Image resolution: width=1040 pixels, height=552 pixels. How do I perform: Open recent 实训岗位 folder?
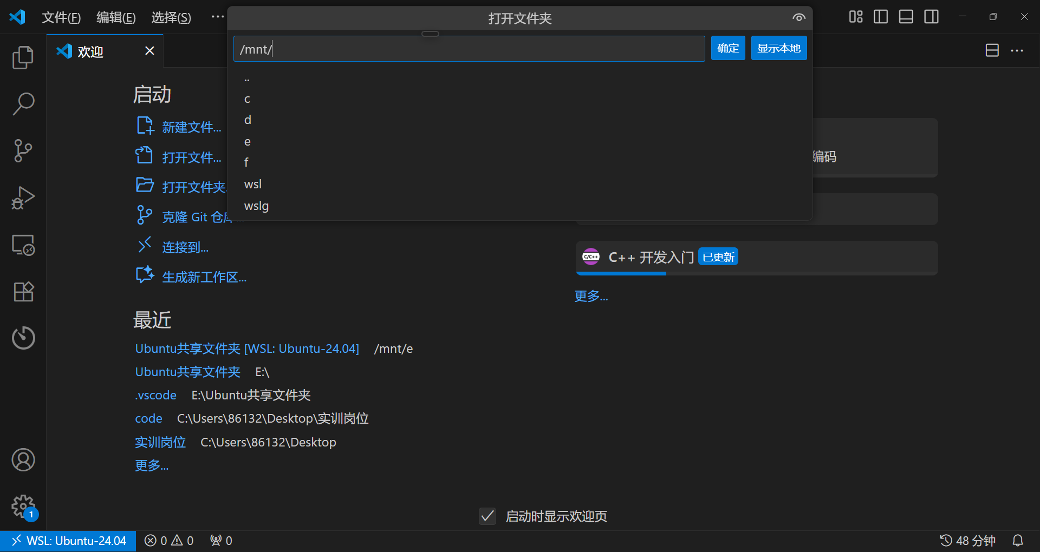coord(160,442)
